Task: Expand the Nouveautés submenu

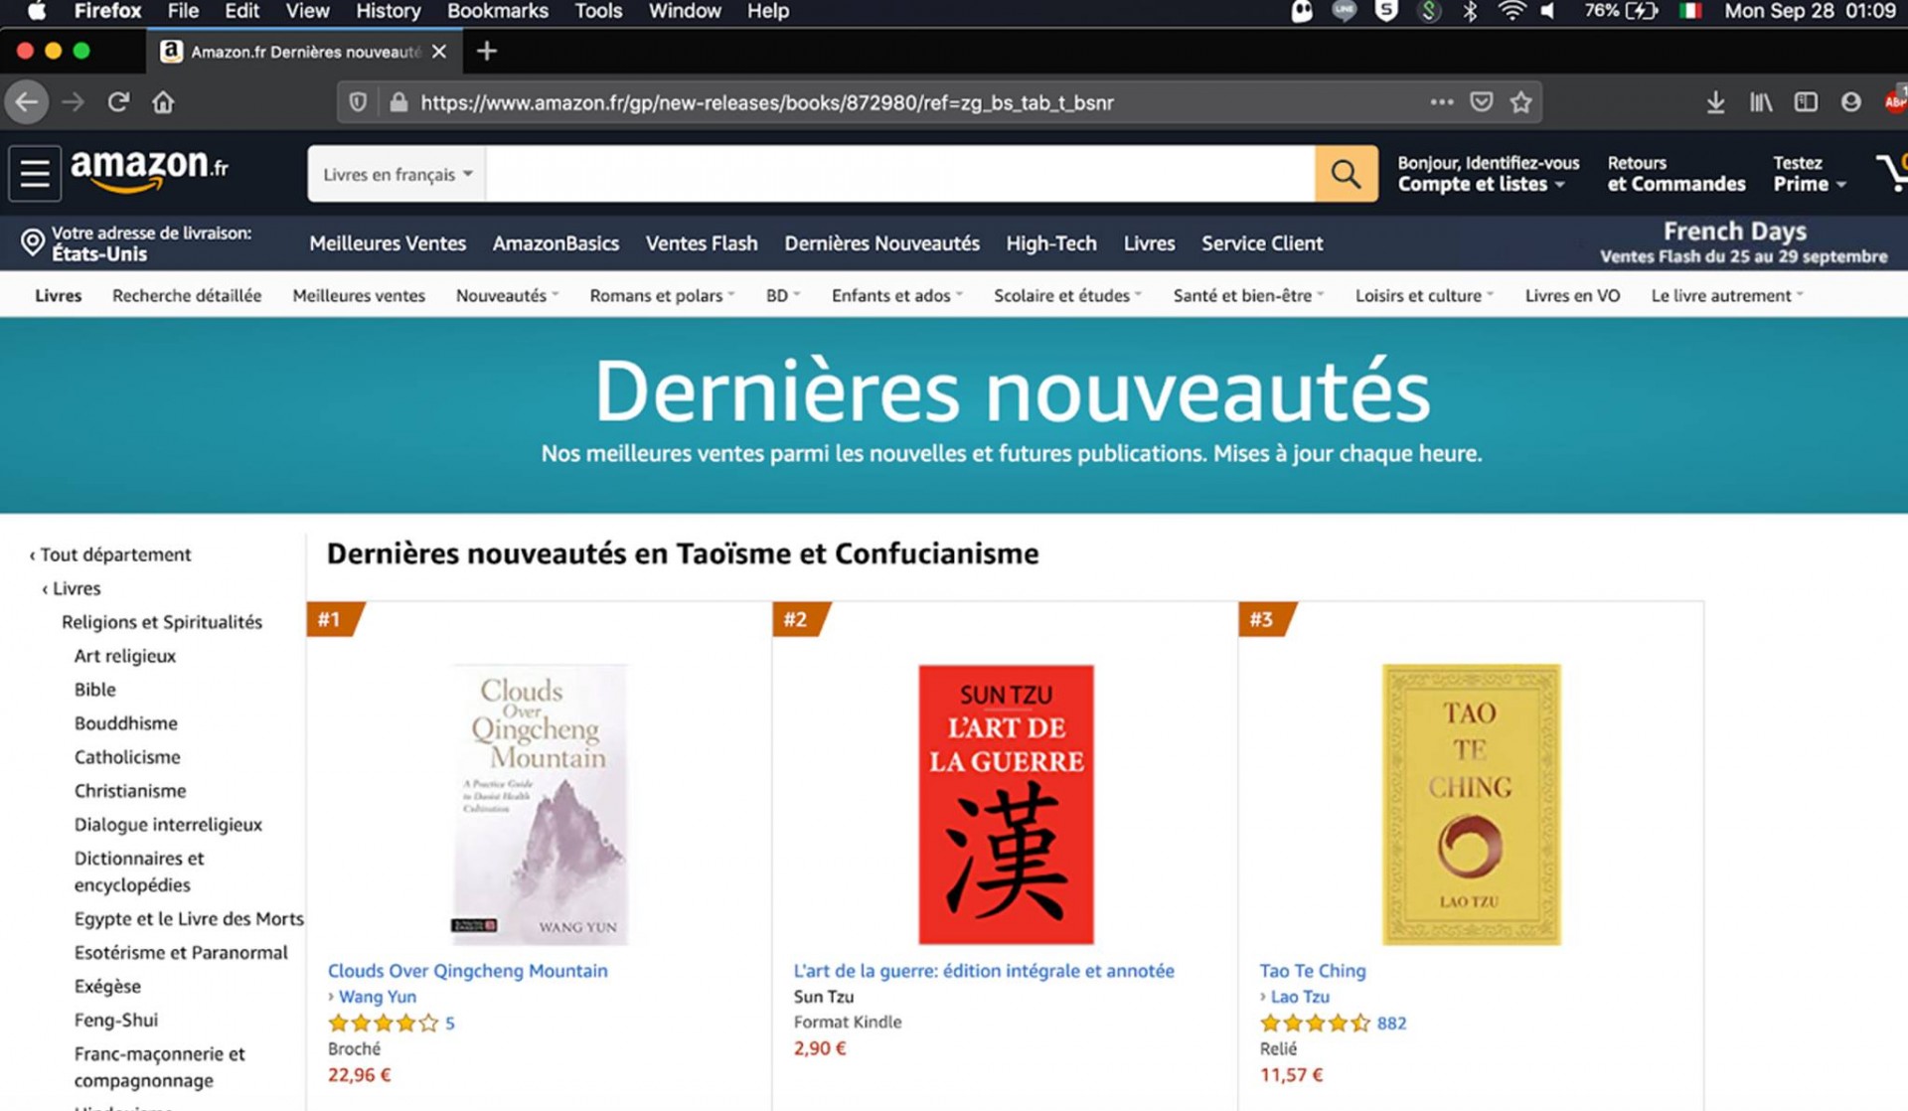Action: 507,295
